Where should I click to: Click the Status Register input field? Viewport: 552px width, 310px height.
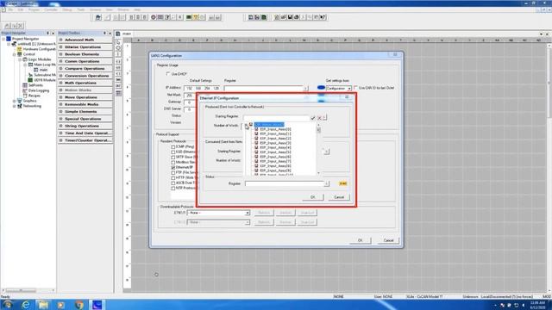point(284,183)
